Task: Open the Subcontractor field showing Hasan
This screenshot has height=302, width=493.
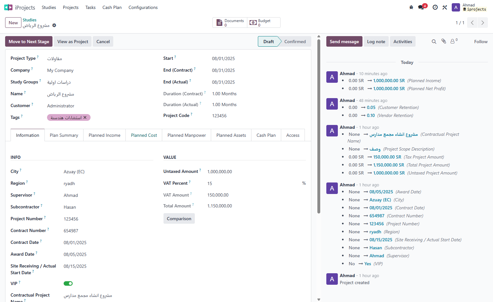Action: [108, 207]
